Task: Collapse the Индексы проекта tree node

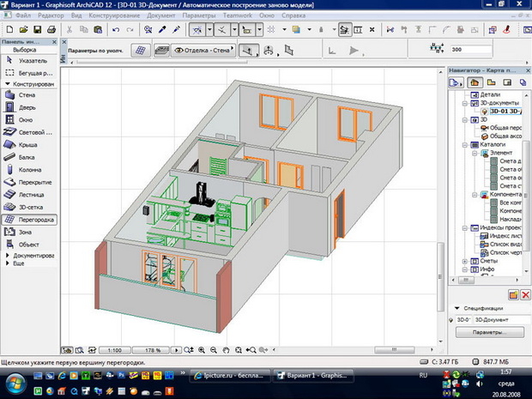Action: point(465,228)
